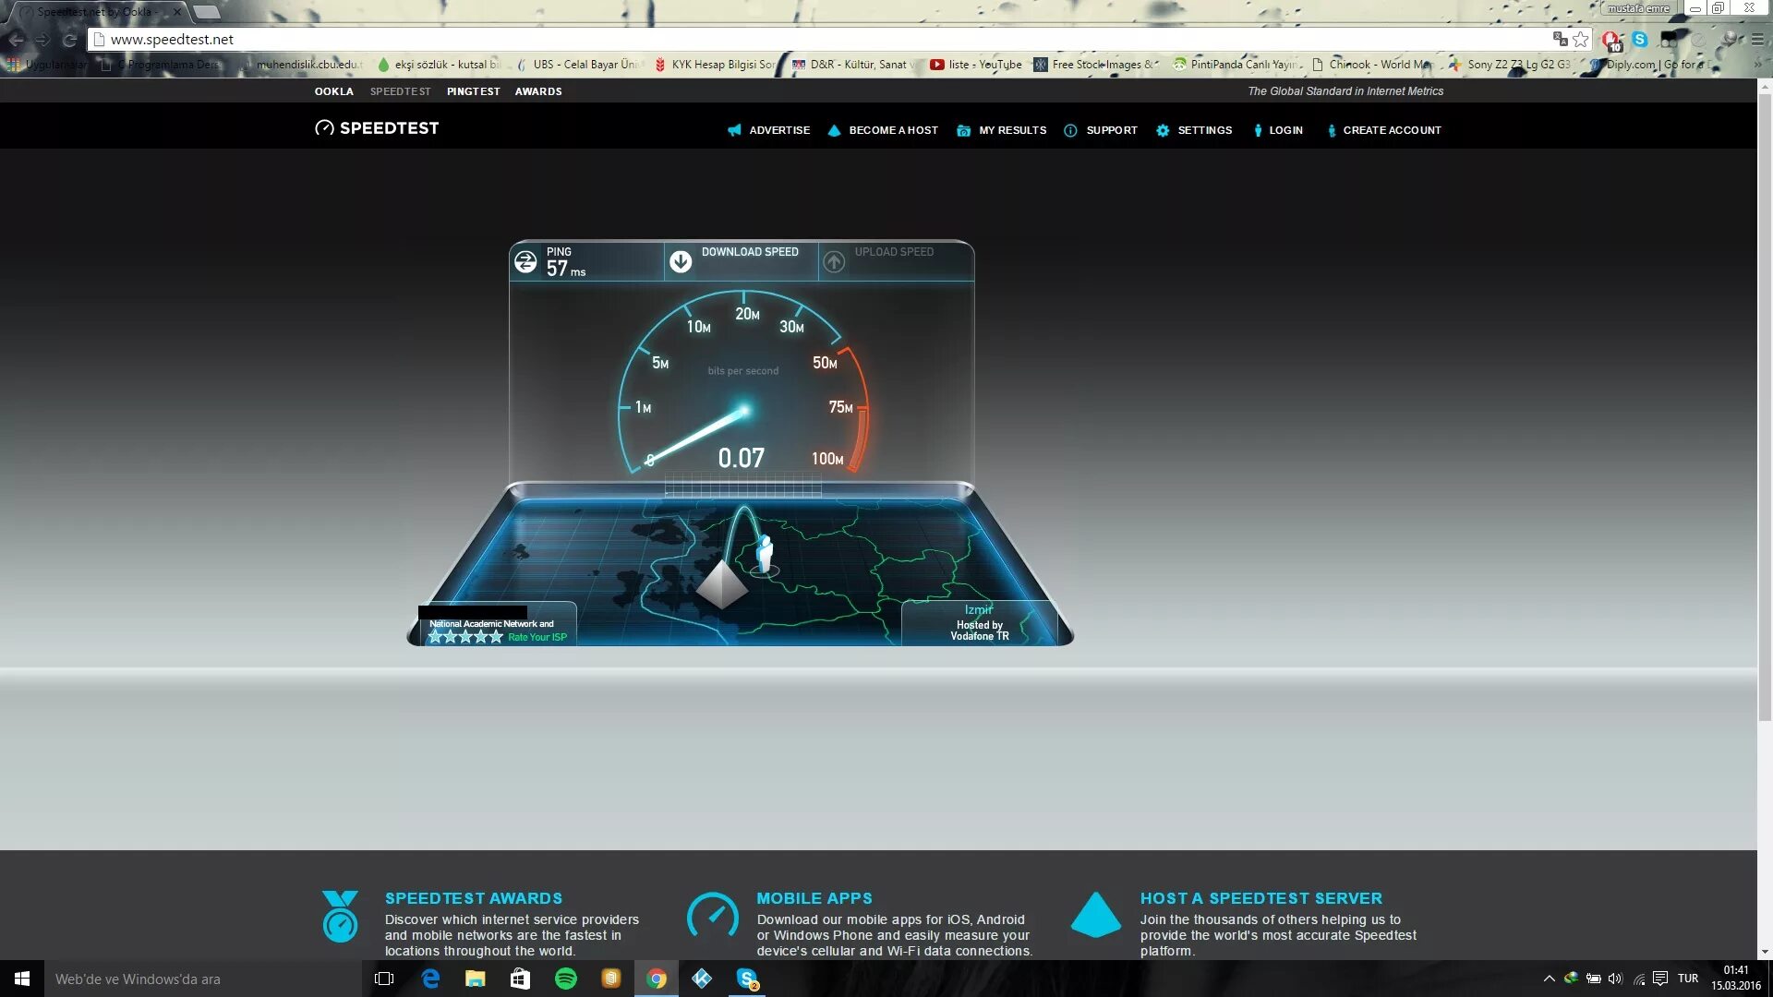The image size is (1773, 997).
Task: Open the KYK Hesap Bilgisi bookmark
Action: 715,65
